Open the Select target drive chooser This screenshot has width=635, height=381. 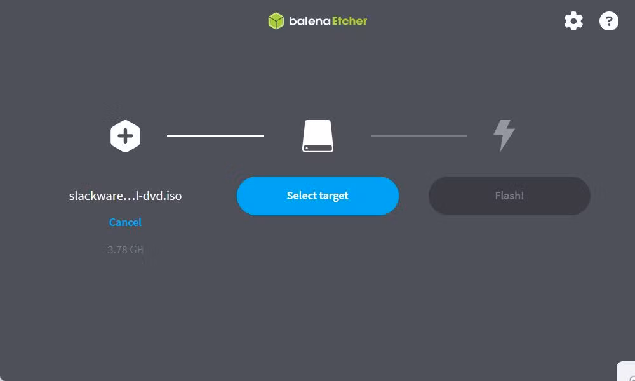point(318,196)
